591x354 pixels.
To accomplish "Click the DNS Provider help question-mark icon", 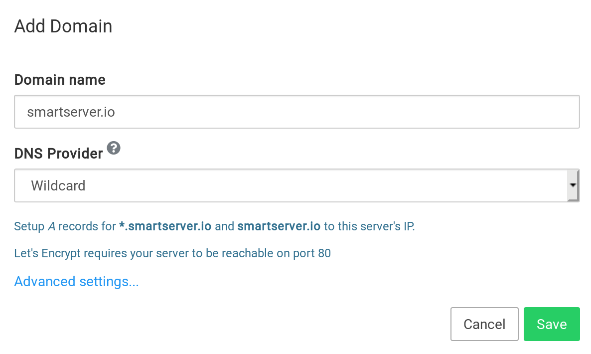I will (x=114, y=148).
